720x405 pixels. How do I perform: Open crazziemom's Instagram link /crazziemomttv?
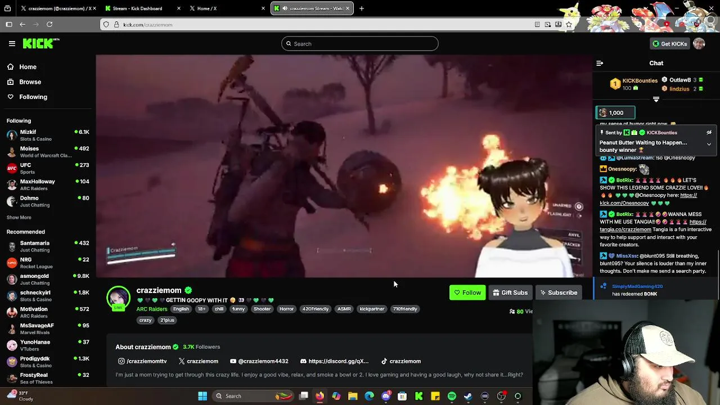point(142,361)
